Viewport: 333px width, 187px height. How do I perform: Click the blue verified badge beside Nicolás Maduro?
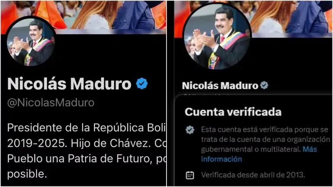click(142, 83)
